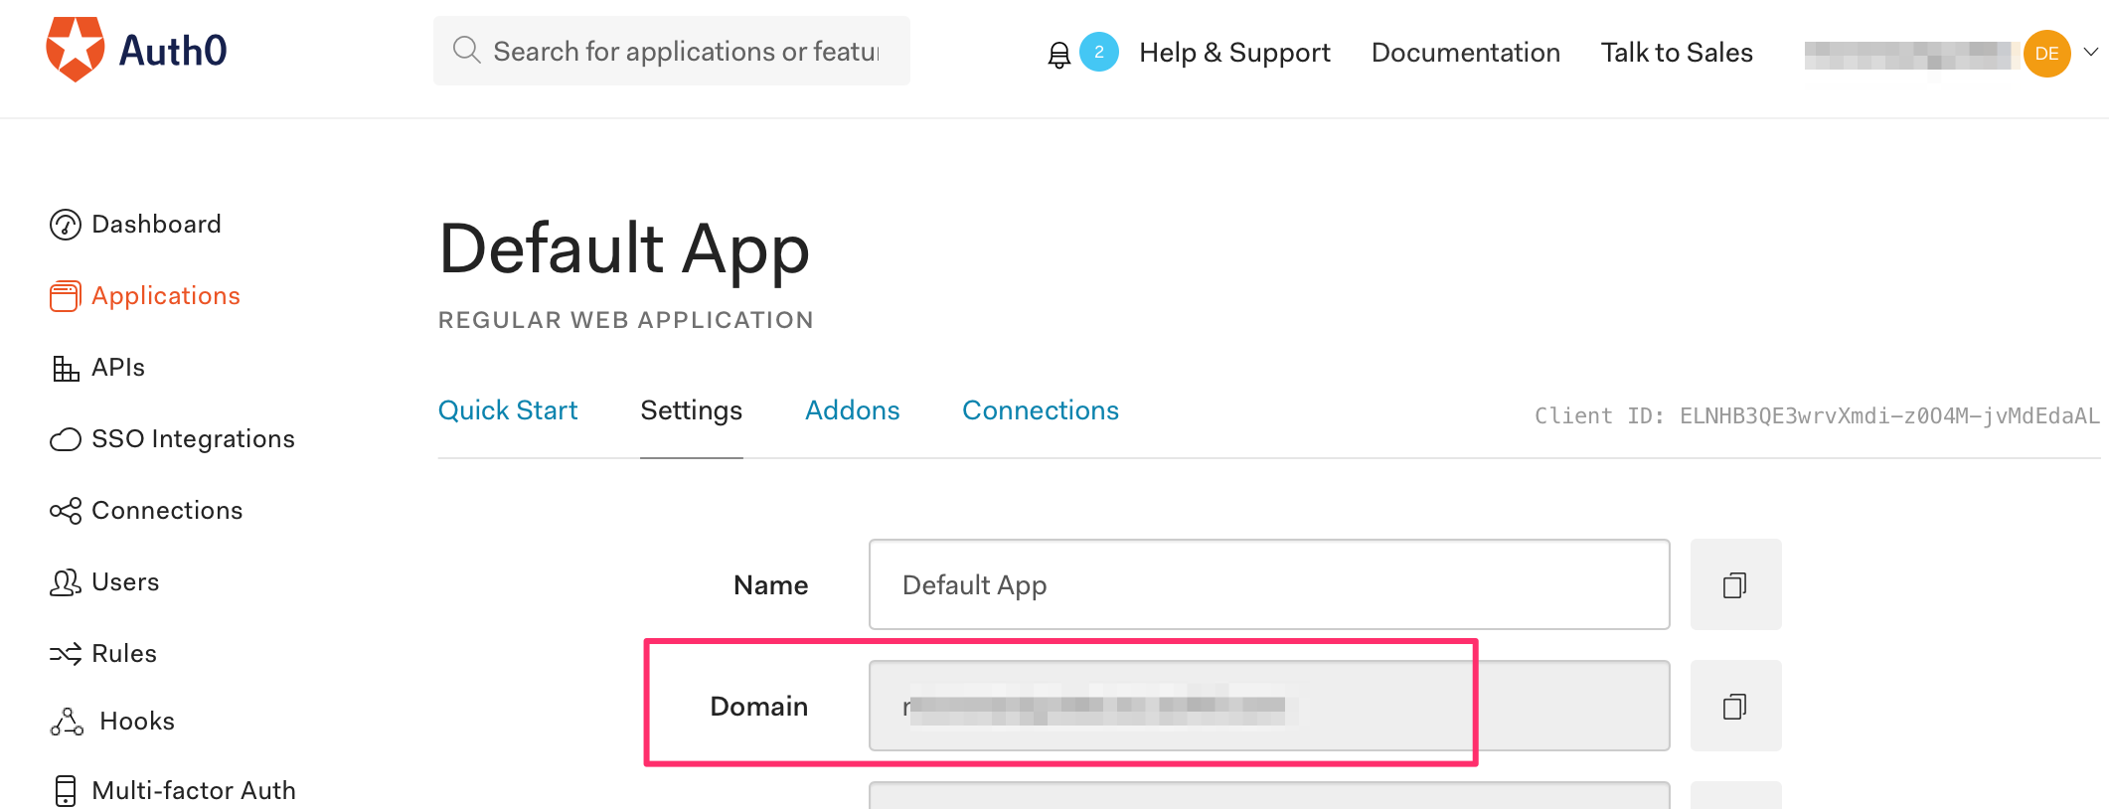
Task: Click the Default App heading
Action: [x=624, y=249]
